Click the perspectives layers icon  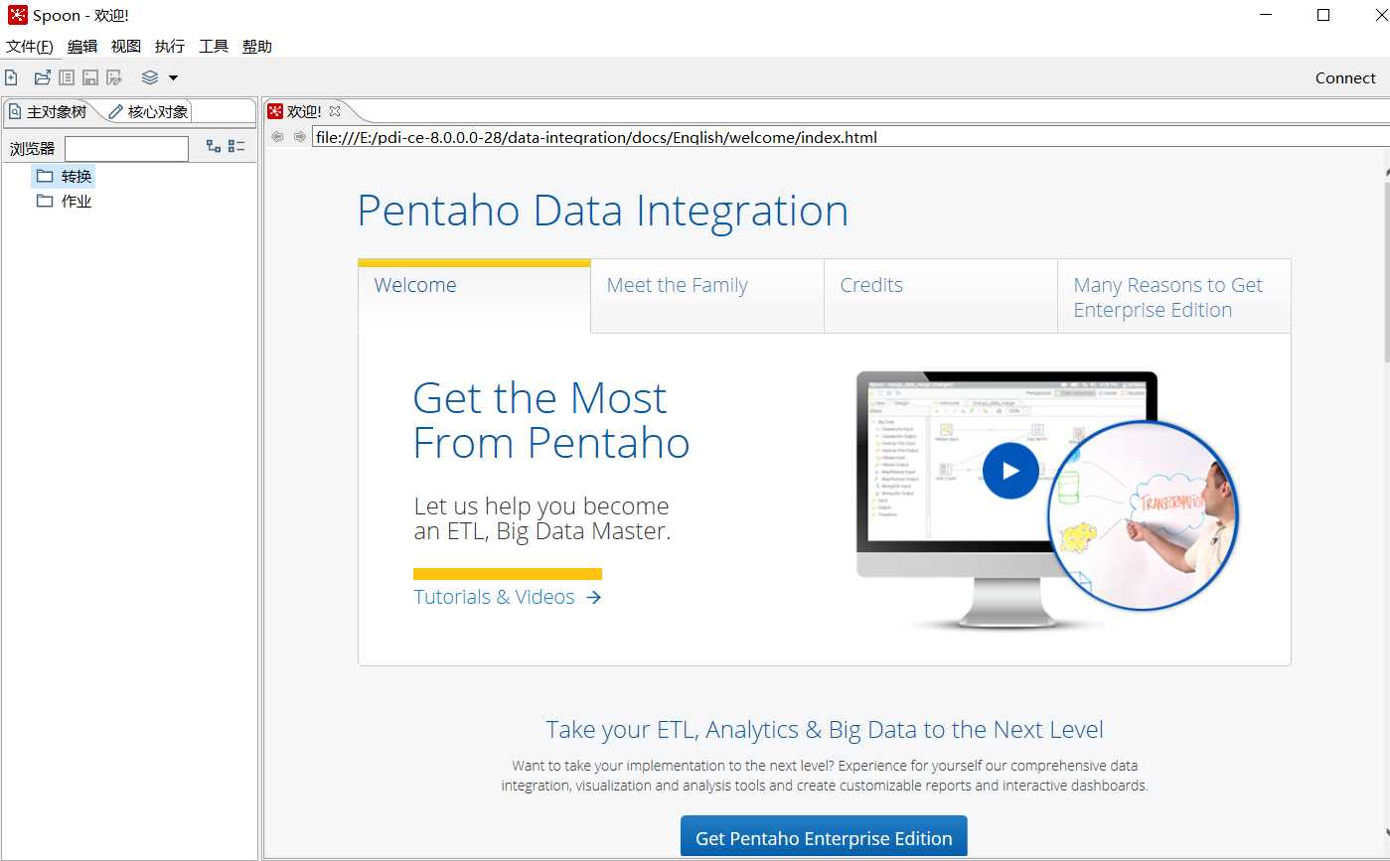[150, 77]
